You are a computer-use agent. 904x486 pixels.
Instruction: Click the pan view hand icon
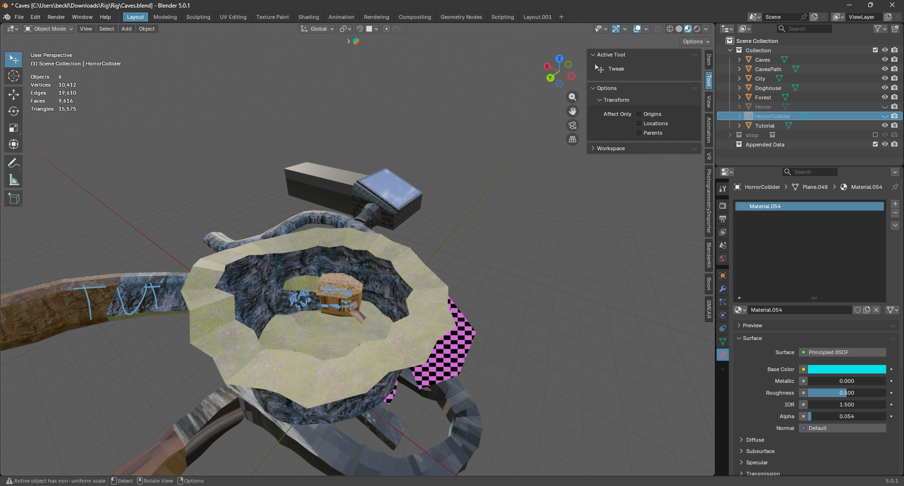click(573, 111)
